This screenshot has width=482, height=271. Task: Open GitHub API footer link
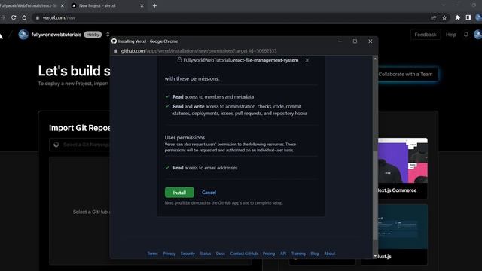point(283,254)
